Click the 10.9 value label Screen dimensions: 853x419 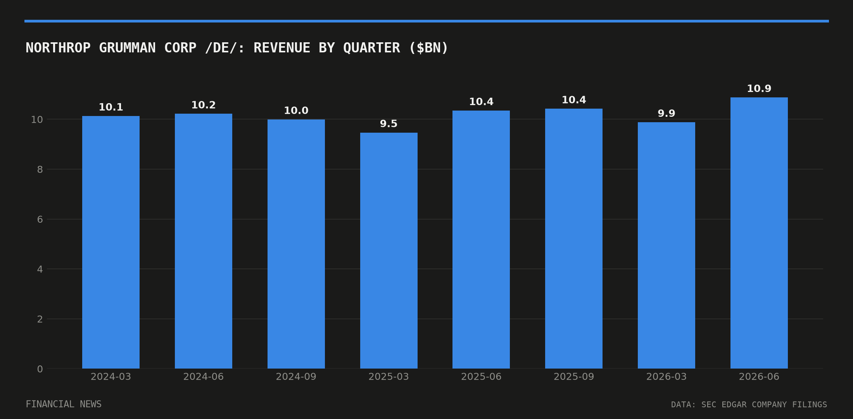coord(759,89)
